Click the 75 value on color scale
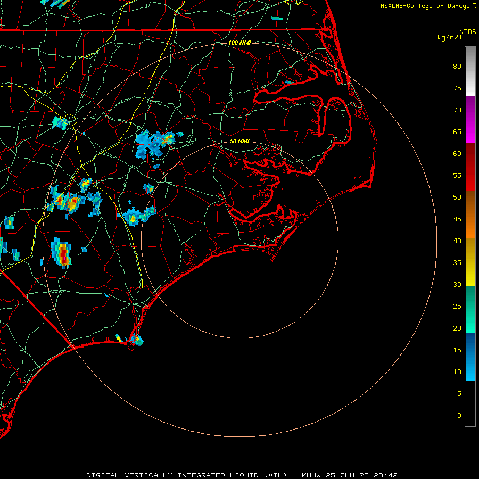This screenshot has width=479, height=479. [457, 88]
